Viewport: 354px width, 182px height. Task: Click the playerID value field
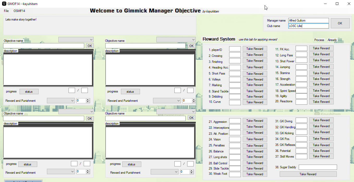[x=235, y=49]
